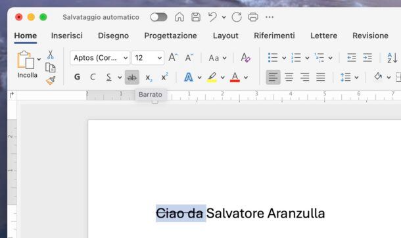Decrease font size with smaller A
Image resolution: width=401 pixels, height=238 pixels.
[189, 58]
